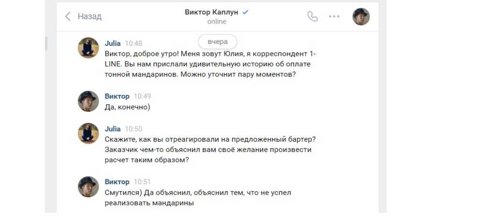Open the three-dot chat actions menu
495x216 pixels.
[x=334, y=16]
